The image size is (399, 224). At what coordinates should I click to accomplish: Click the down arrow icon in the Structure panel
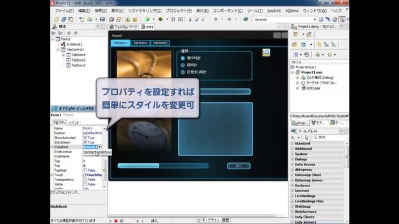click(76, 33)
